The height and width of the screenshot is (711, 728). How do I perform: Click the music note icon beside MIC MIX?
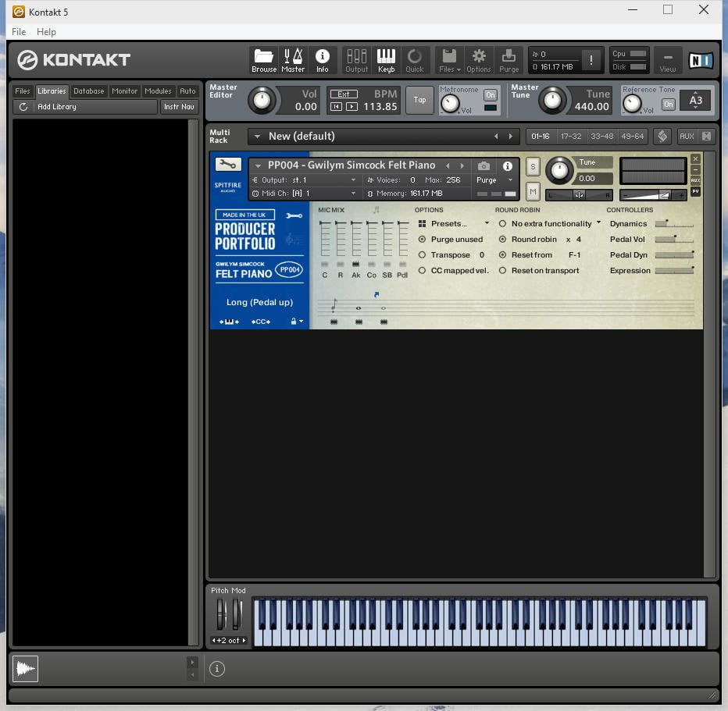tap(376, 210)
